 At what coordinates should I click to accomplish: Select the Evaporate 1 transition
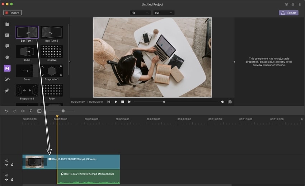point(52,71)
